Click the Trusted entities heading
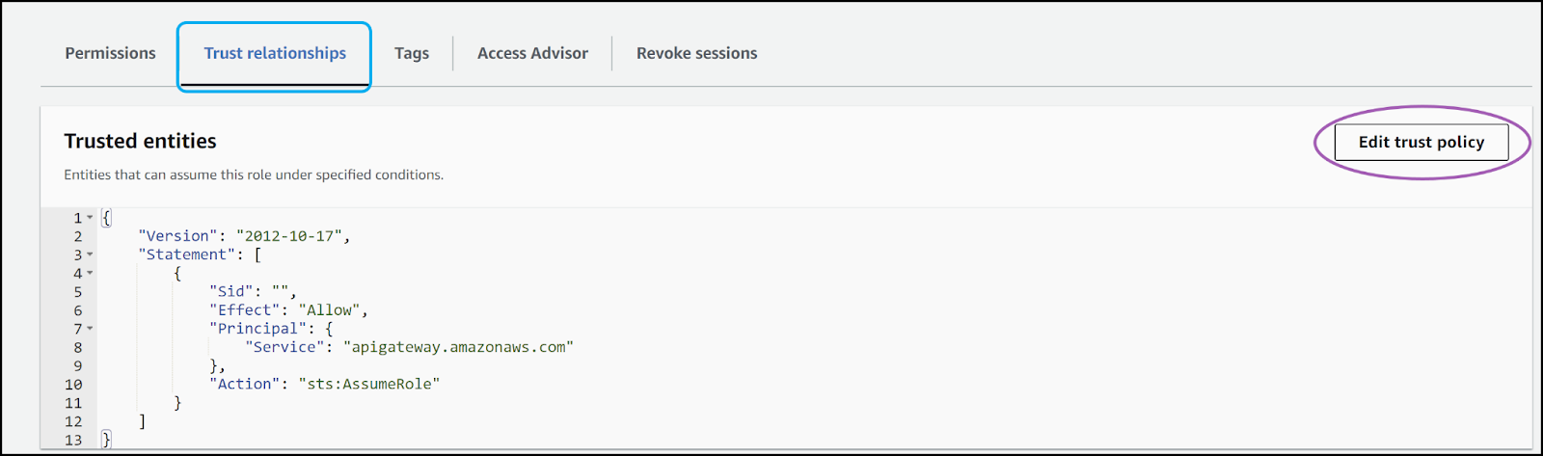Image resolution: width=1543 pixels, height=456 pixels. (140, 142)
